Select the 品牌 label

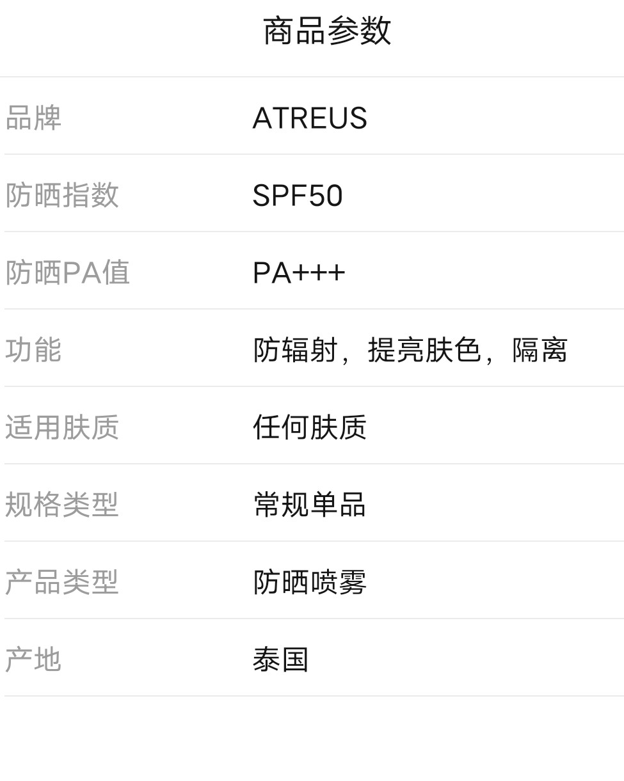tap(33, 118)
